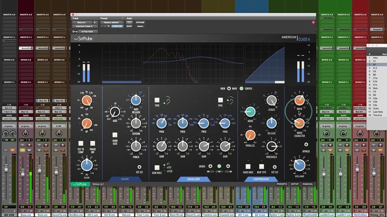Toggle the NEW TYPE compressor switch
The height and width of the screenshot is (217, 387).
[x=262, y=167]
